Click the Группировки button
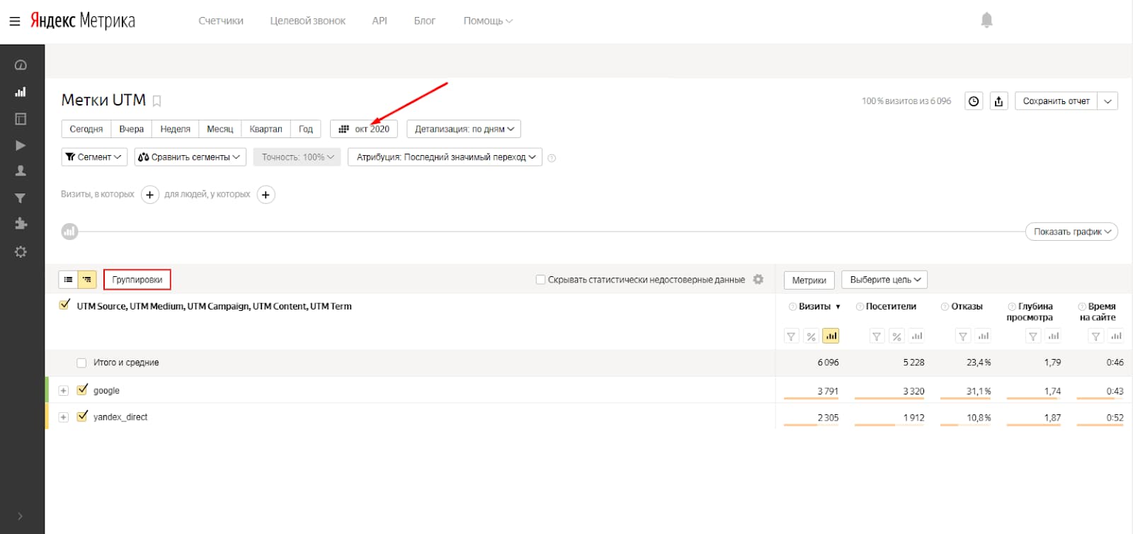Viewport: 1133px width, 534px height. (137, 280)
